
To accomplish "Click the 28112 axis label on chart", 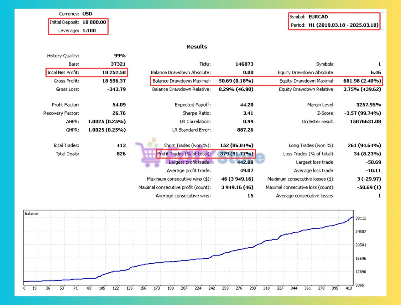I will tap(360, 218).
